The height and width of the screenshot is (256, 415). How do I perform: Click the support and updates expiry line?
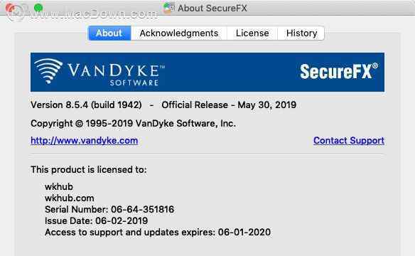coord(158,232)
